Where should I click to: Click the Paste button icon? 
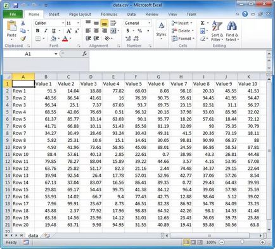11,26
